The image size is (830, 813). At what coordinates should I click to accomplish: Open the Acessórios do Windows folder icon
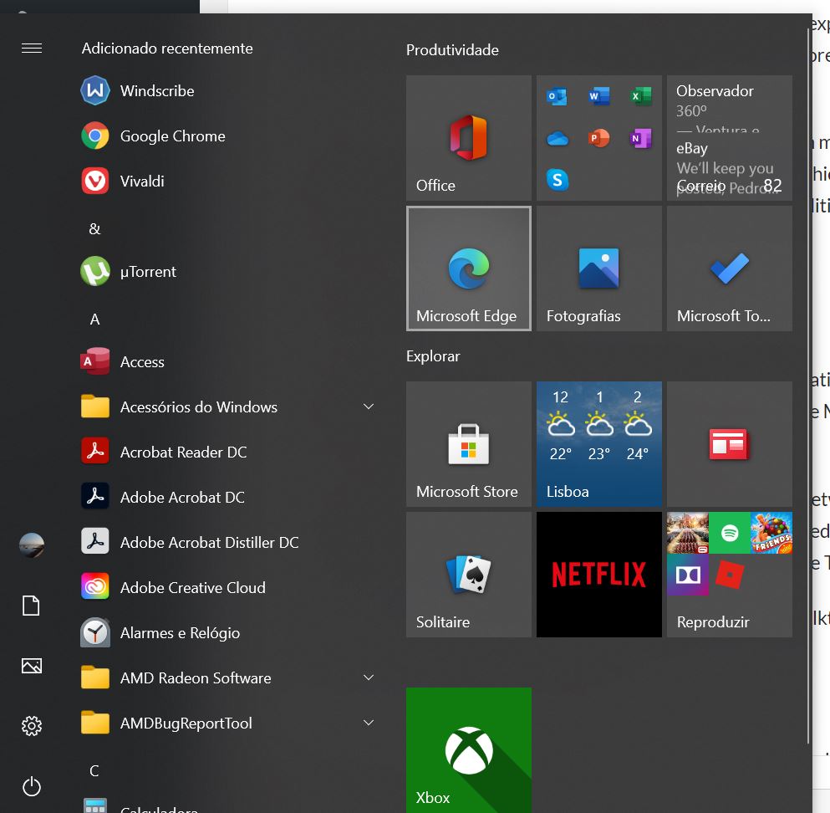95,406
